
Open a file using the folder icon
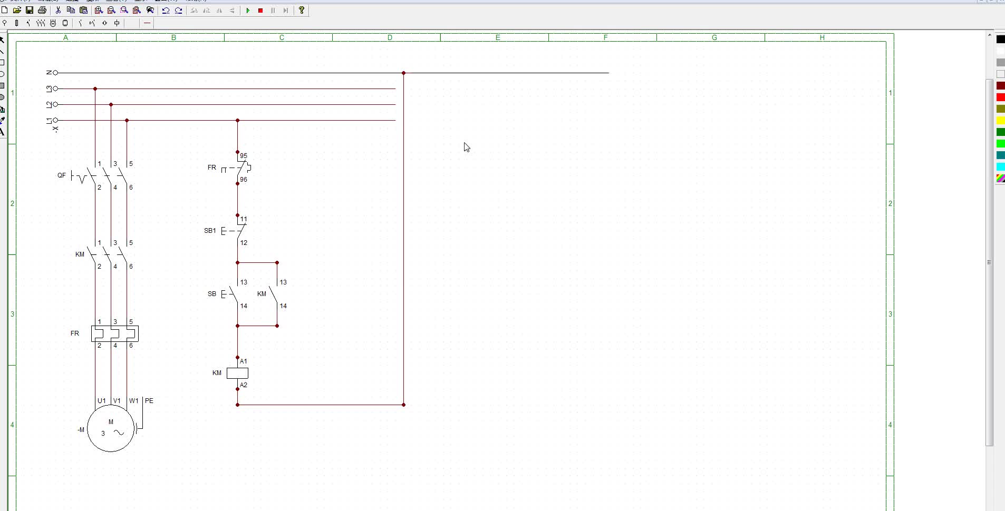pos(17,10)
